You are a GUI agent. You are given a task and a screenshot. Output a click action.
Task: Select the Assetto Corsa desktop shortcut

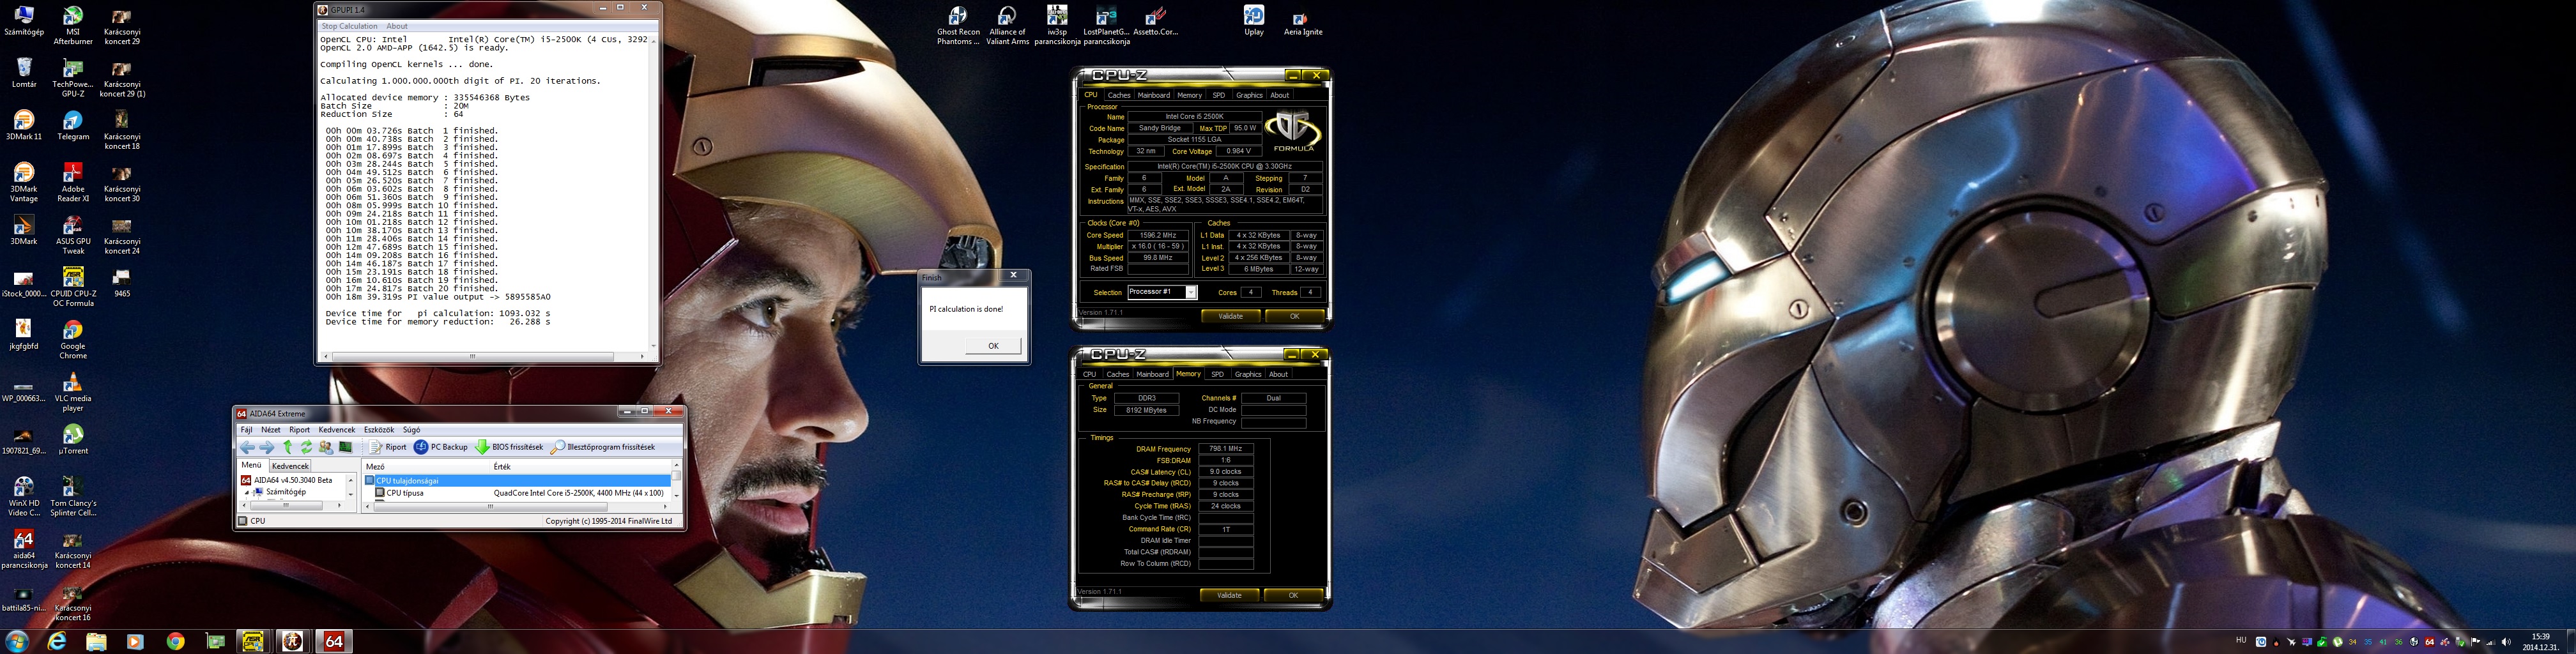coord(1155,21)
